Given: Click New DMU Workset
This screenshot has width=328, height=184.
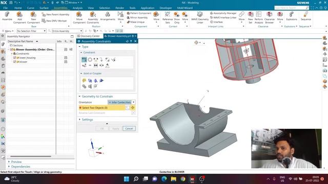Looking at the screenshot, I should pyautogui.click(x=54, y=20).
